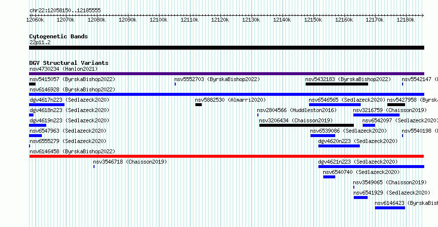Click the blue bar under nsv6546565
438x227 pixels.
point(335,105)
